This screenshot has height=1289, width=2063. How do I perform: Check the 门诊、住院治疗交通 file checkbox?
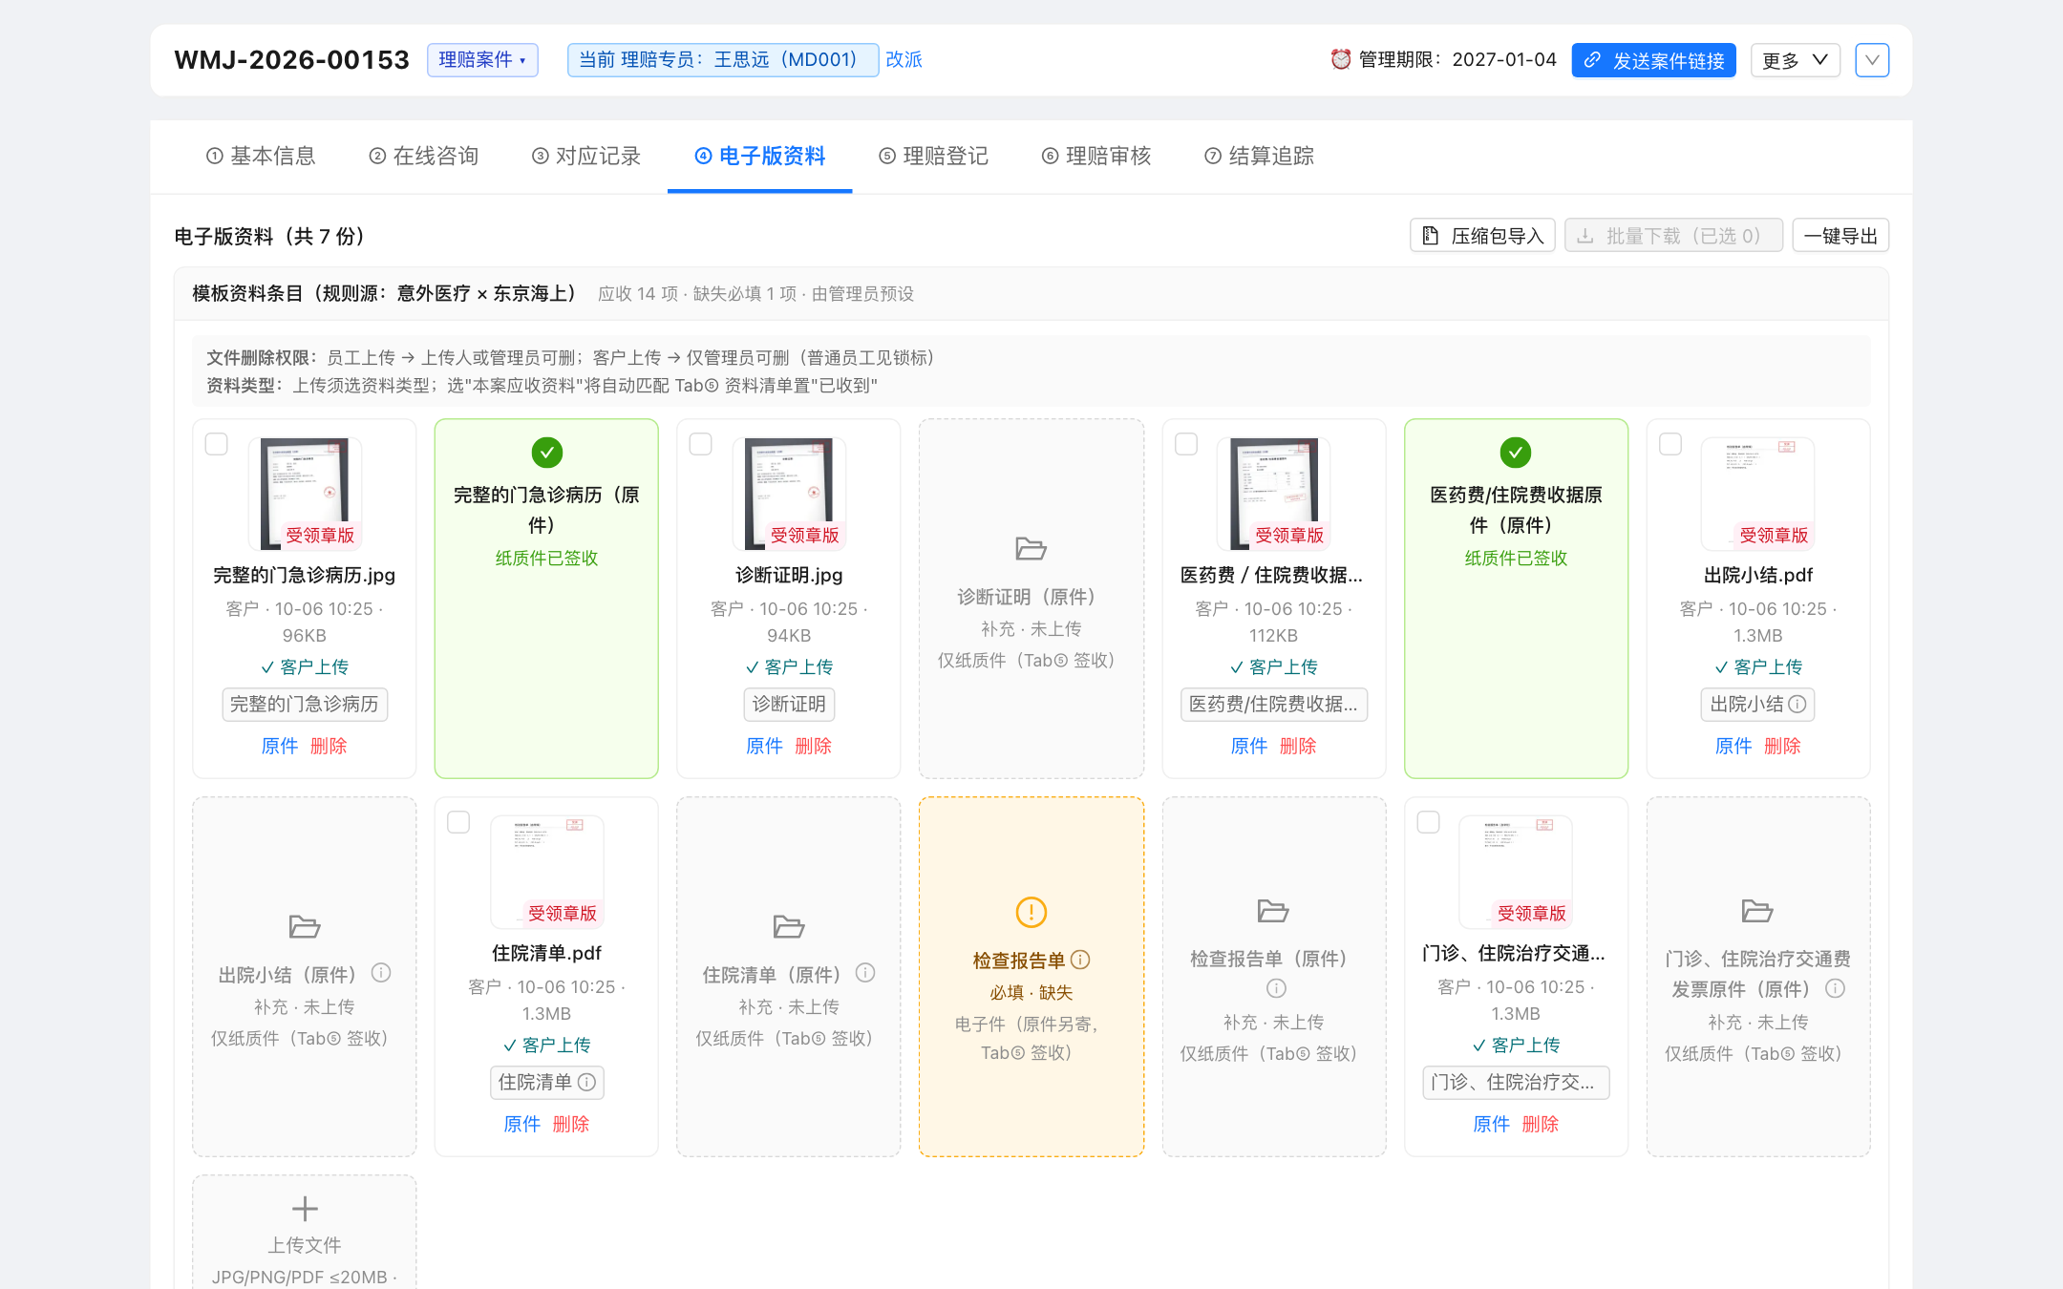coord(1428,822)
